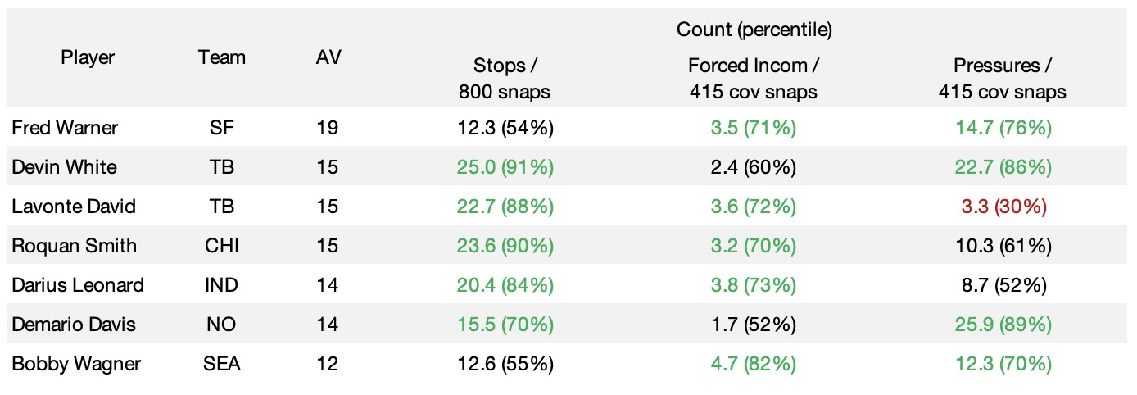Click the Player column header
Viewport: 1137px width, 395px height.
(x=88, y=57)
